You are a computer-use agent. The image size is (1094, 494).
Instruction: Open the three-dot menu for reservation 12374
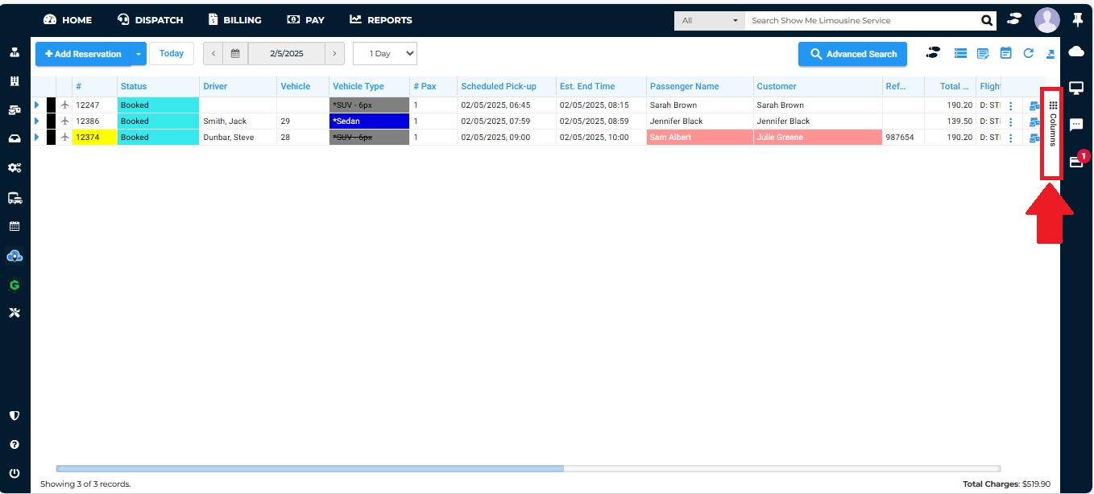[1010, 138]
